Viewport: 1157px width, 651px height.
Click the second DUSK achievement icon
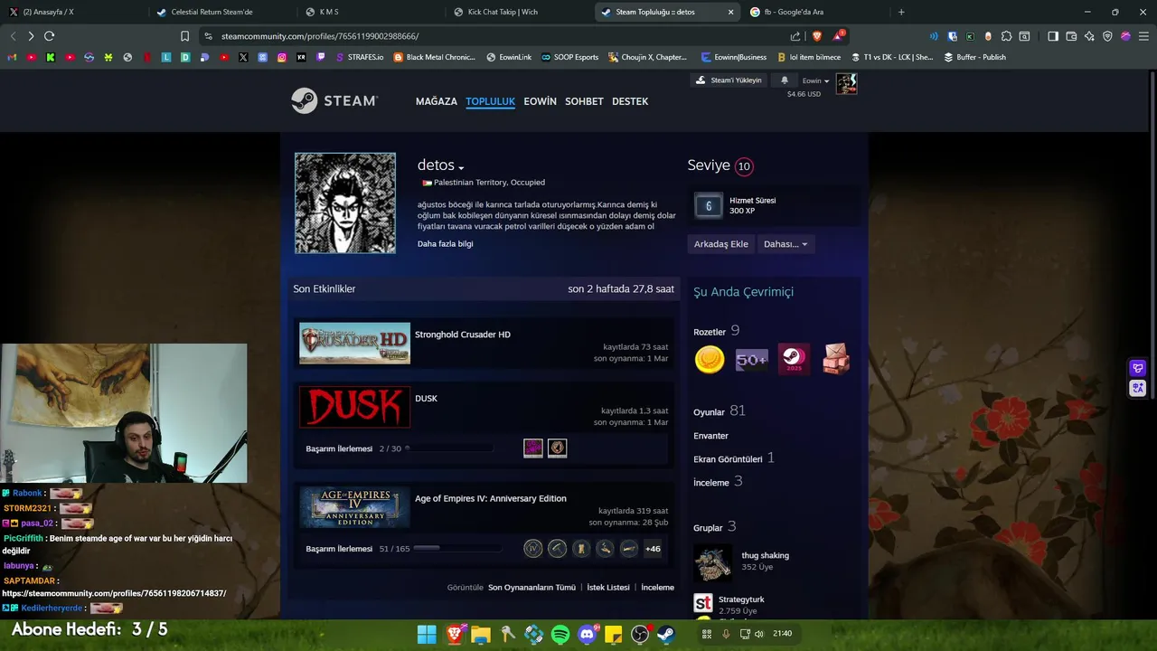pos(558,448)
